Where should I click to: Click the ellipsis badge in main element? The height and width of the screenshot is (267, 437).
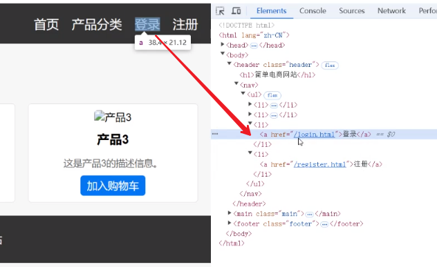pyautogui.click(x=309, y=215)
